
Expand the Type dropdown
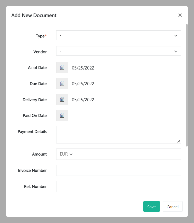pyautogui.click(x=118, y=35)
